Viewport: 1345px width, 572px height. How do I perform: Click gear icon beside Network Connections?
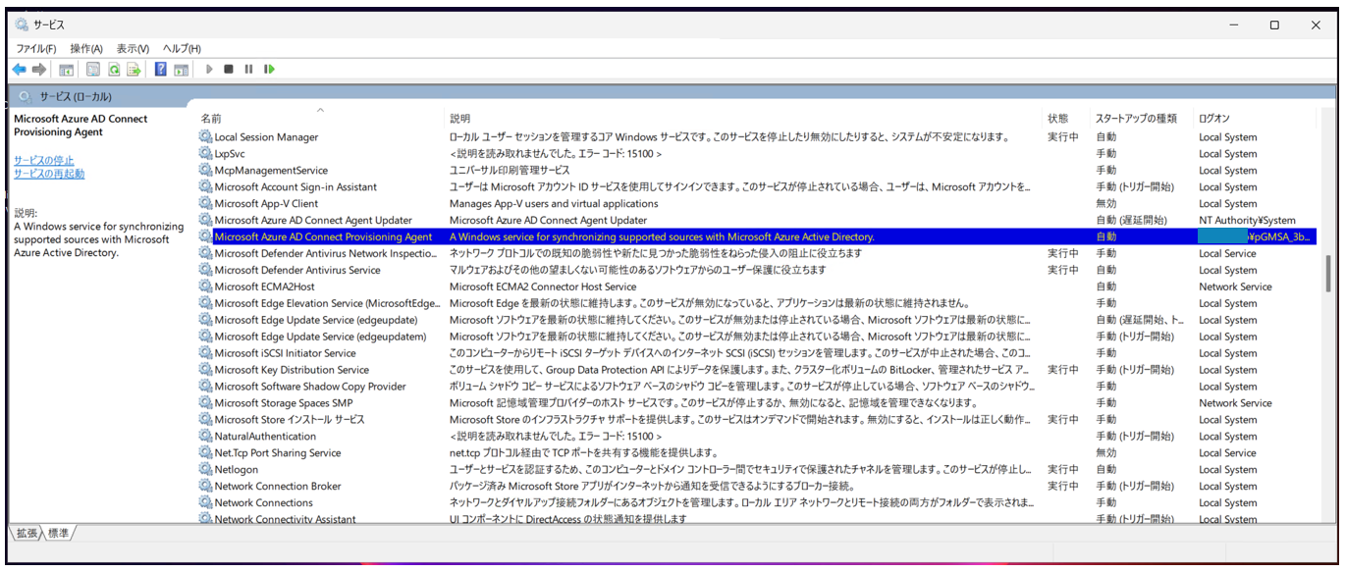pyautogui.click(x=205, y=502)
